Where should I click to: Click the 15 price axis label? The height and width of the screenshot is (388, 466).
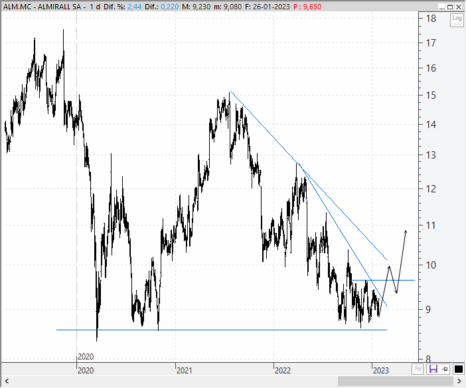coord(431,96)
